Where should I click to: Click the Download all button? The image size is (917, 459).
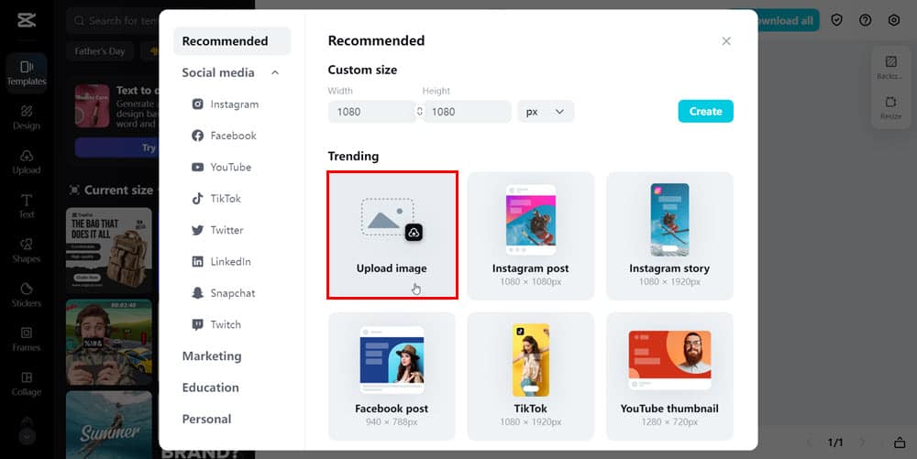pos(787,20)
